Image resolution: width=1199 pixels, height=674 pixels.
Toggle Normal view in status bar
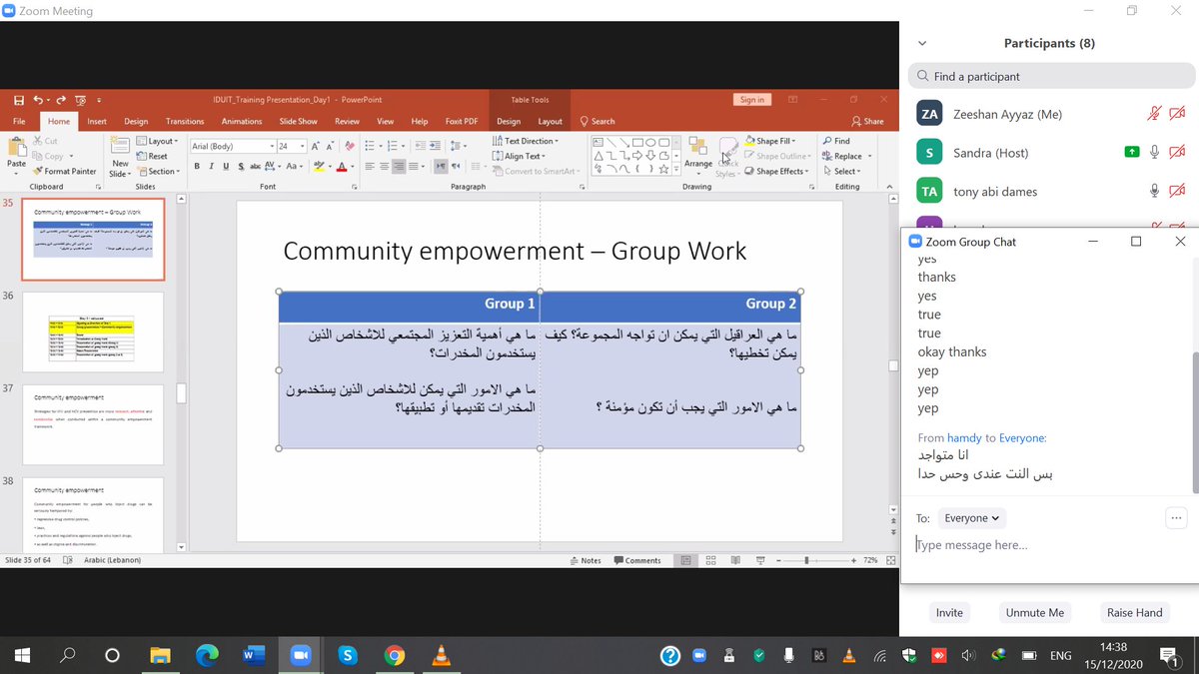pos(686,560)
